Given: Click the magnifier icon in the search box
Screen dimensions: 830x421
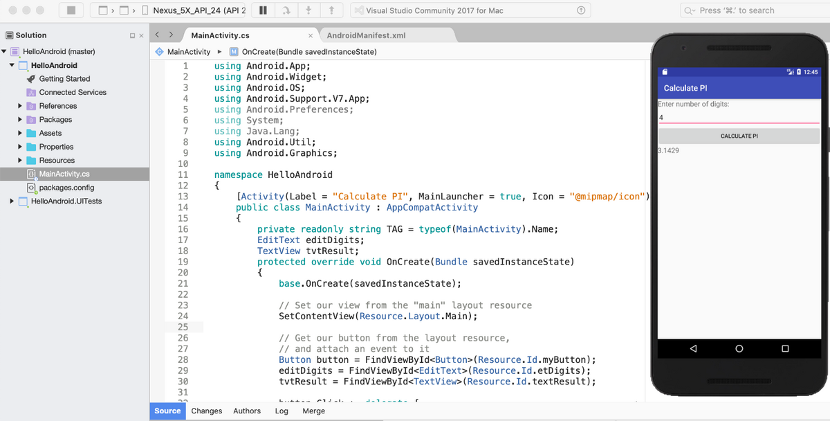Looking at the screenshot, I should (x=690, y=10).
